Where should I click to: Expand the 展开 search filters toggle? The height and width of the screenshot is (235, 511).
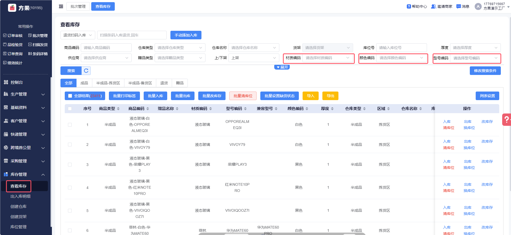[282, 67]
